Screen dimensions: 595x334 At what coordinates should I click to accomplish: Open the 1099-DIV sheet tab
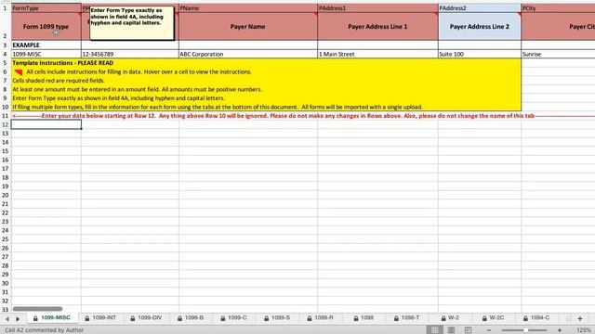coord(147,318)
